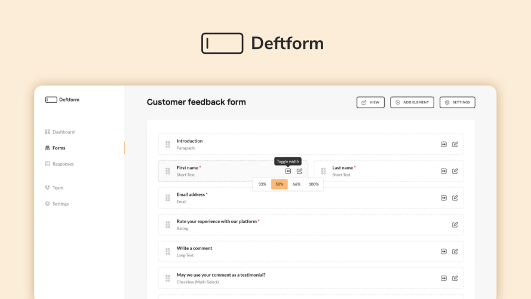Click the Rate your experience drag handle
The height and width of the screenshot is (299, 531).
tap(168, 225)
